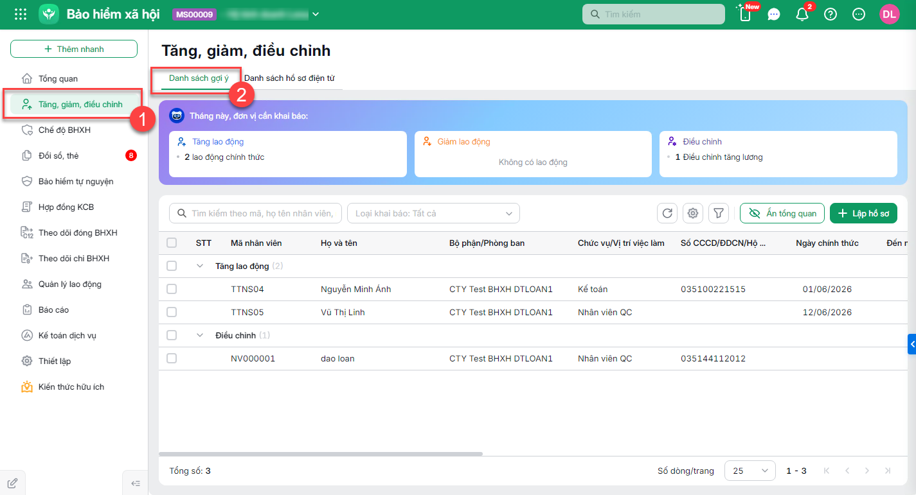Screen dimensions: 916x495
Task: Open the Loại khai báo dropdown
Action: tap(433, 213)
